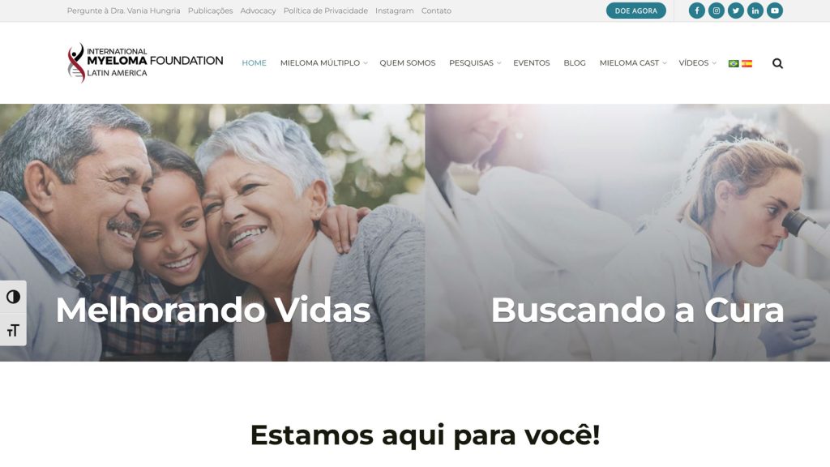Switch language via Brazil flag icon
This screenshot has height=467, width=830.
pyautogui.click(x=734, y=63)
